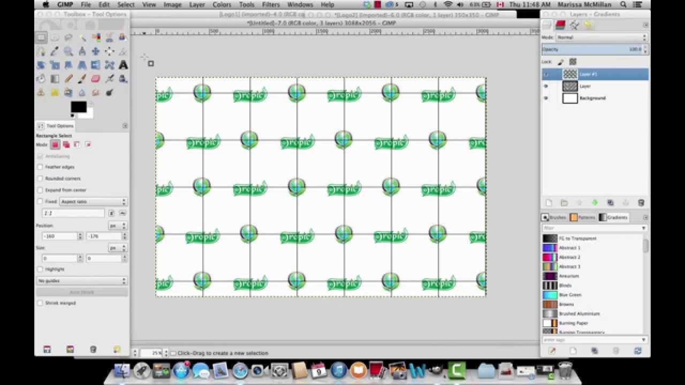Hide the layer named Layer
685x385 pixels.
point(546,86)
